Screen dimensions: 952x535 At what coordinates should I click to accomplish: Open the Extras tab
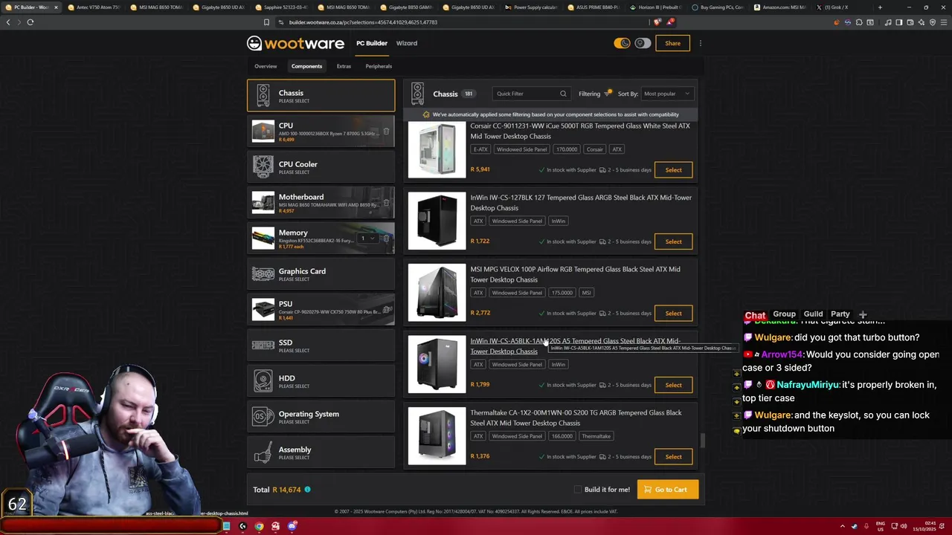344,66
